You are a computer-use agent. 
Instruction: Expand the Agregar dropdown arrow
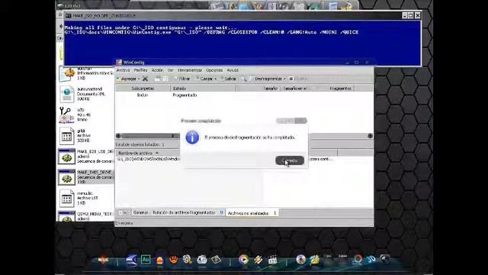pos(139,79)
